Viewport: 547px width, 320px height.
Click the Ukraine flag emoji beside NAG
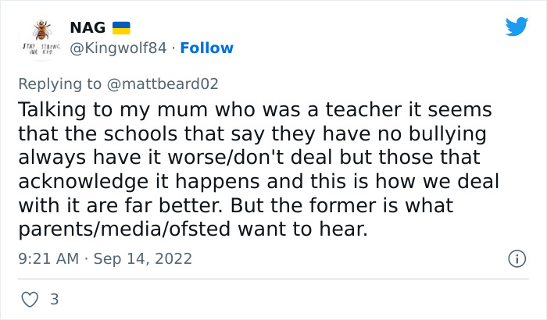click(x=121, y=28)
